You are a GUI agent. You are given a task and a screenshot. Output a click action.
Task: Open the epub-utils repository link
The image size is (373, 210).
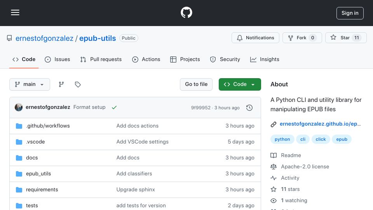tap(98, 38)
